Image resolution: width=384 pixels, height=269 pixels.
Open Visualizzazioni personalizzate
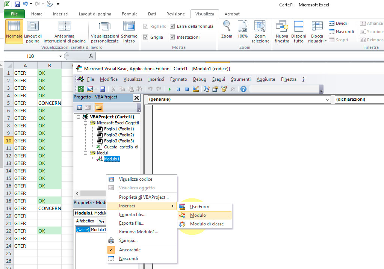pos(105,32)
